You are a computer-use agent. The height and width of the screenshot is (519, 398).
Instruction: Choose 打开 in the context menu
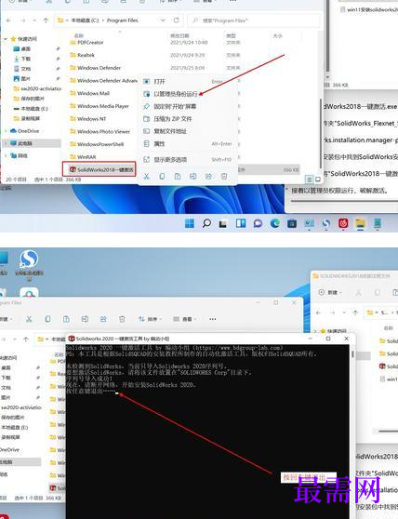click(159, 82)
